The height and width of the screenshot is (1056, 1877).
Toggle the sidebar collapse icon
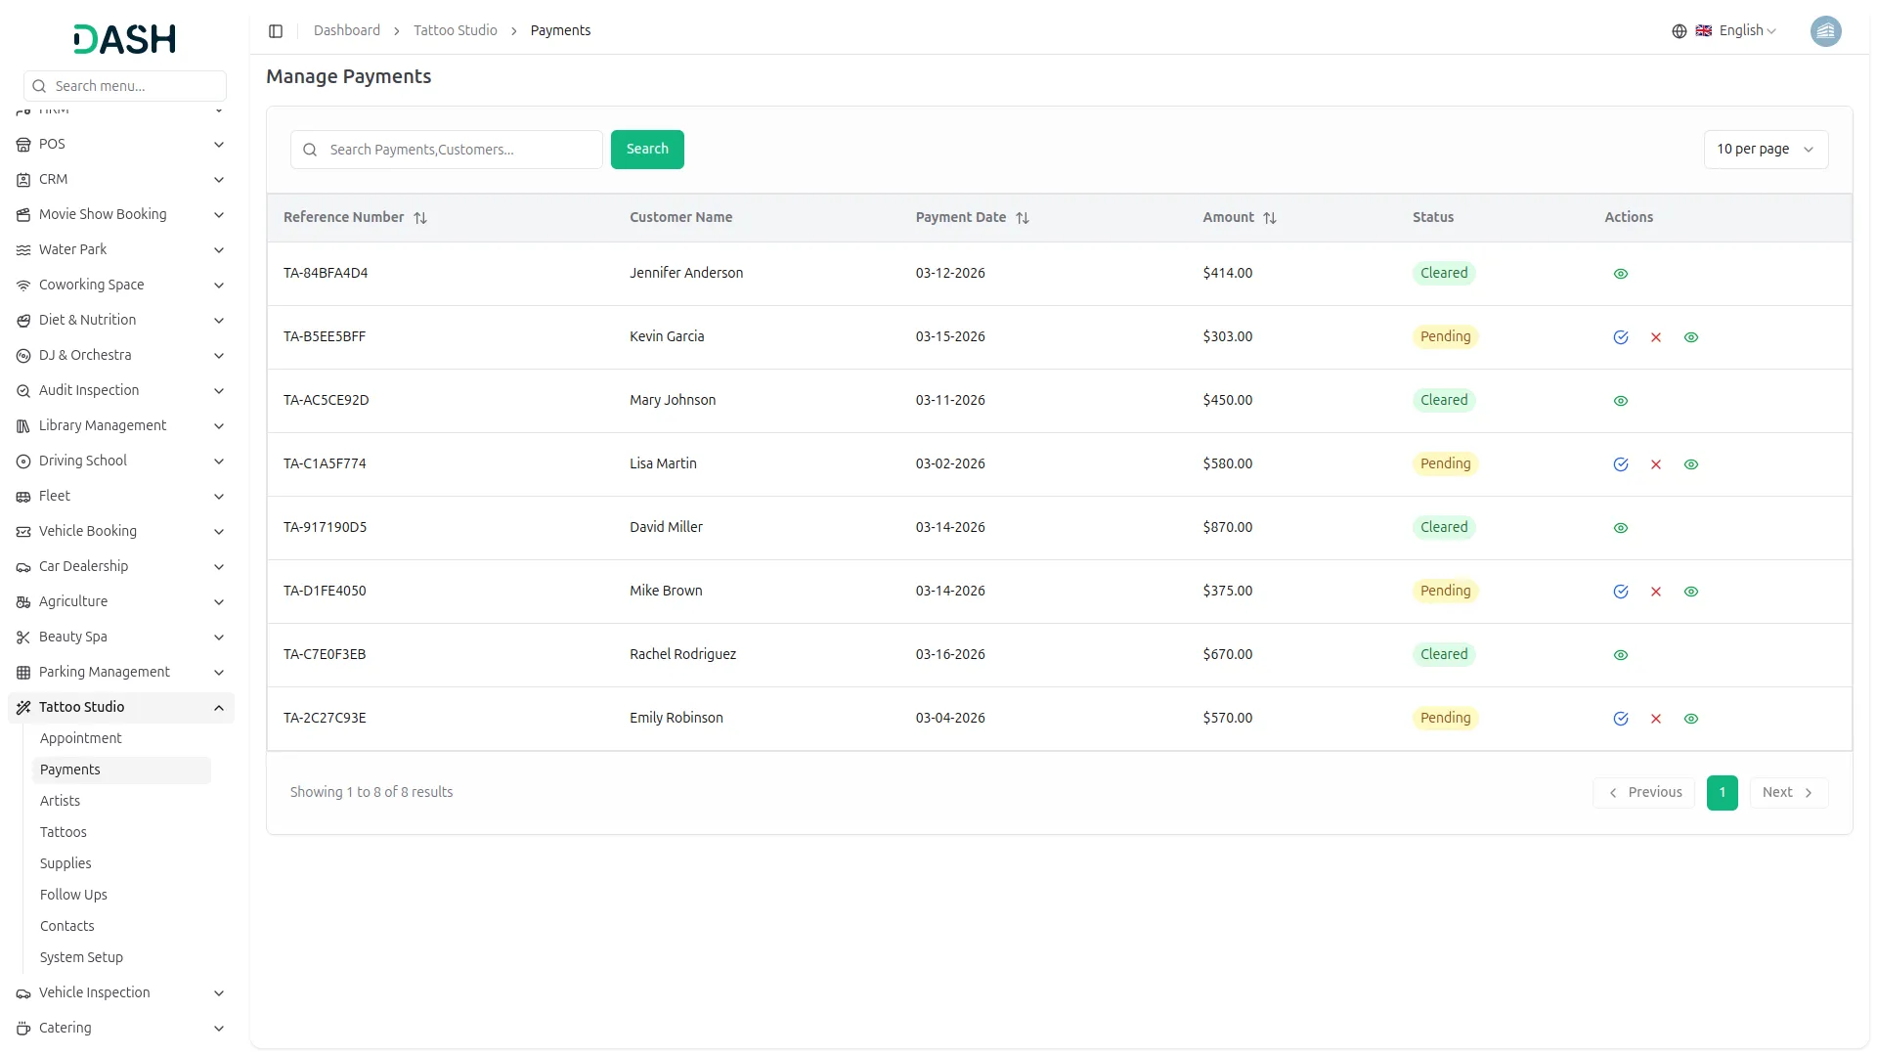click(x=276, y=31)
